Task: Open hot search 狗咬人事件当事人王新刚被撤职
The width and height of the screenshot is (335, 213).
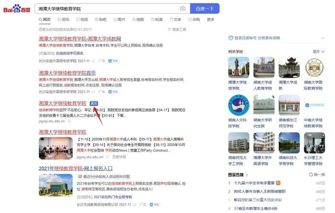Action: (x=260, y=191)
